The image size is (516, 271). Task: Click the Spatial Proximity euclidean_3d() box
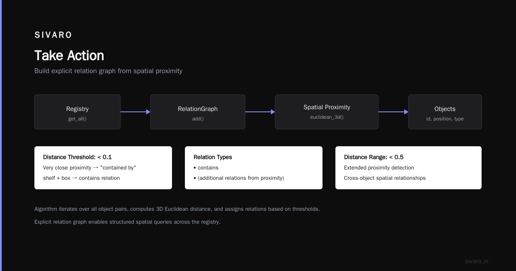click(x=327, y=112)
